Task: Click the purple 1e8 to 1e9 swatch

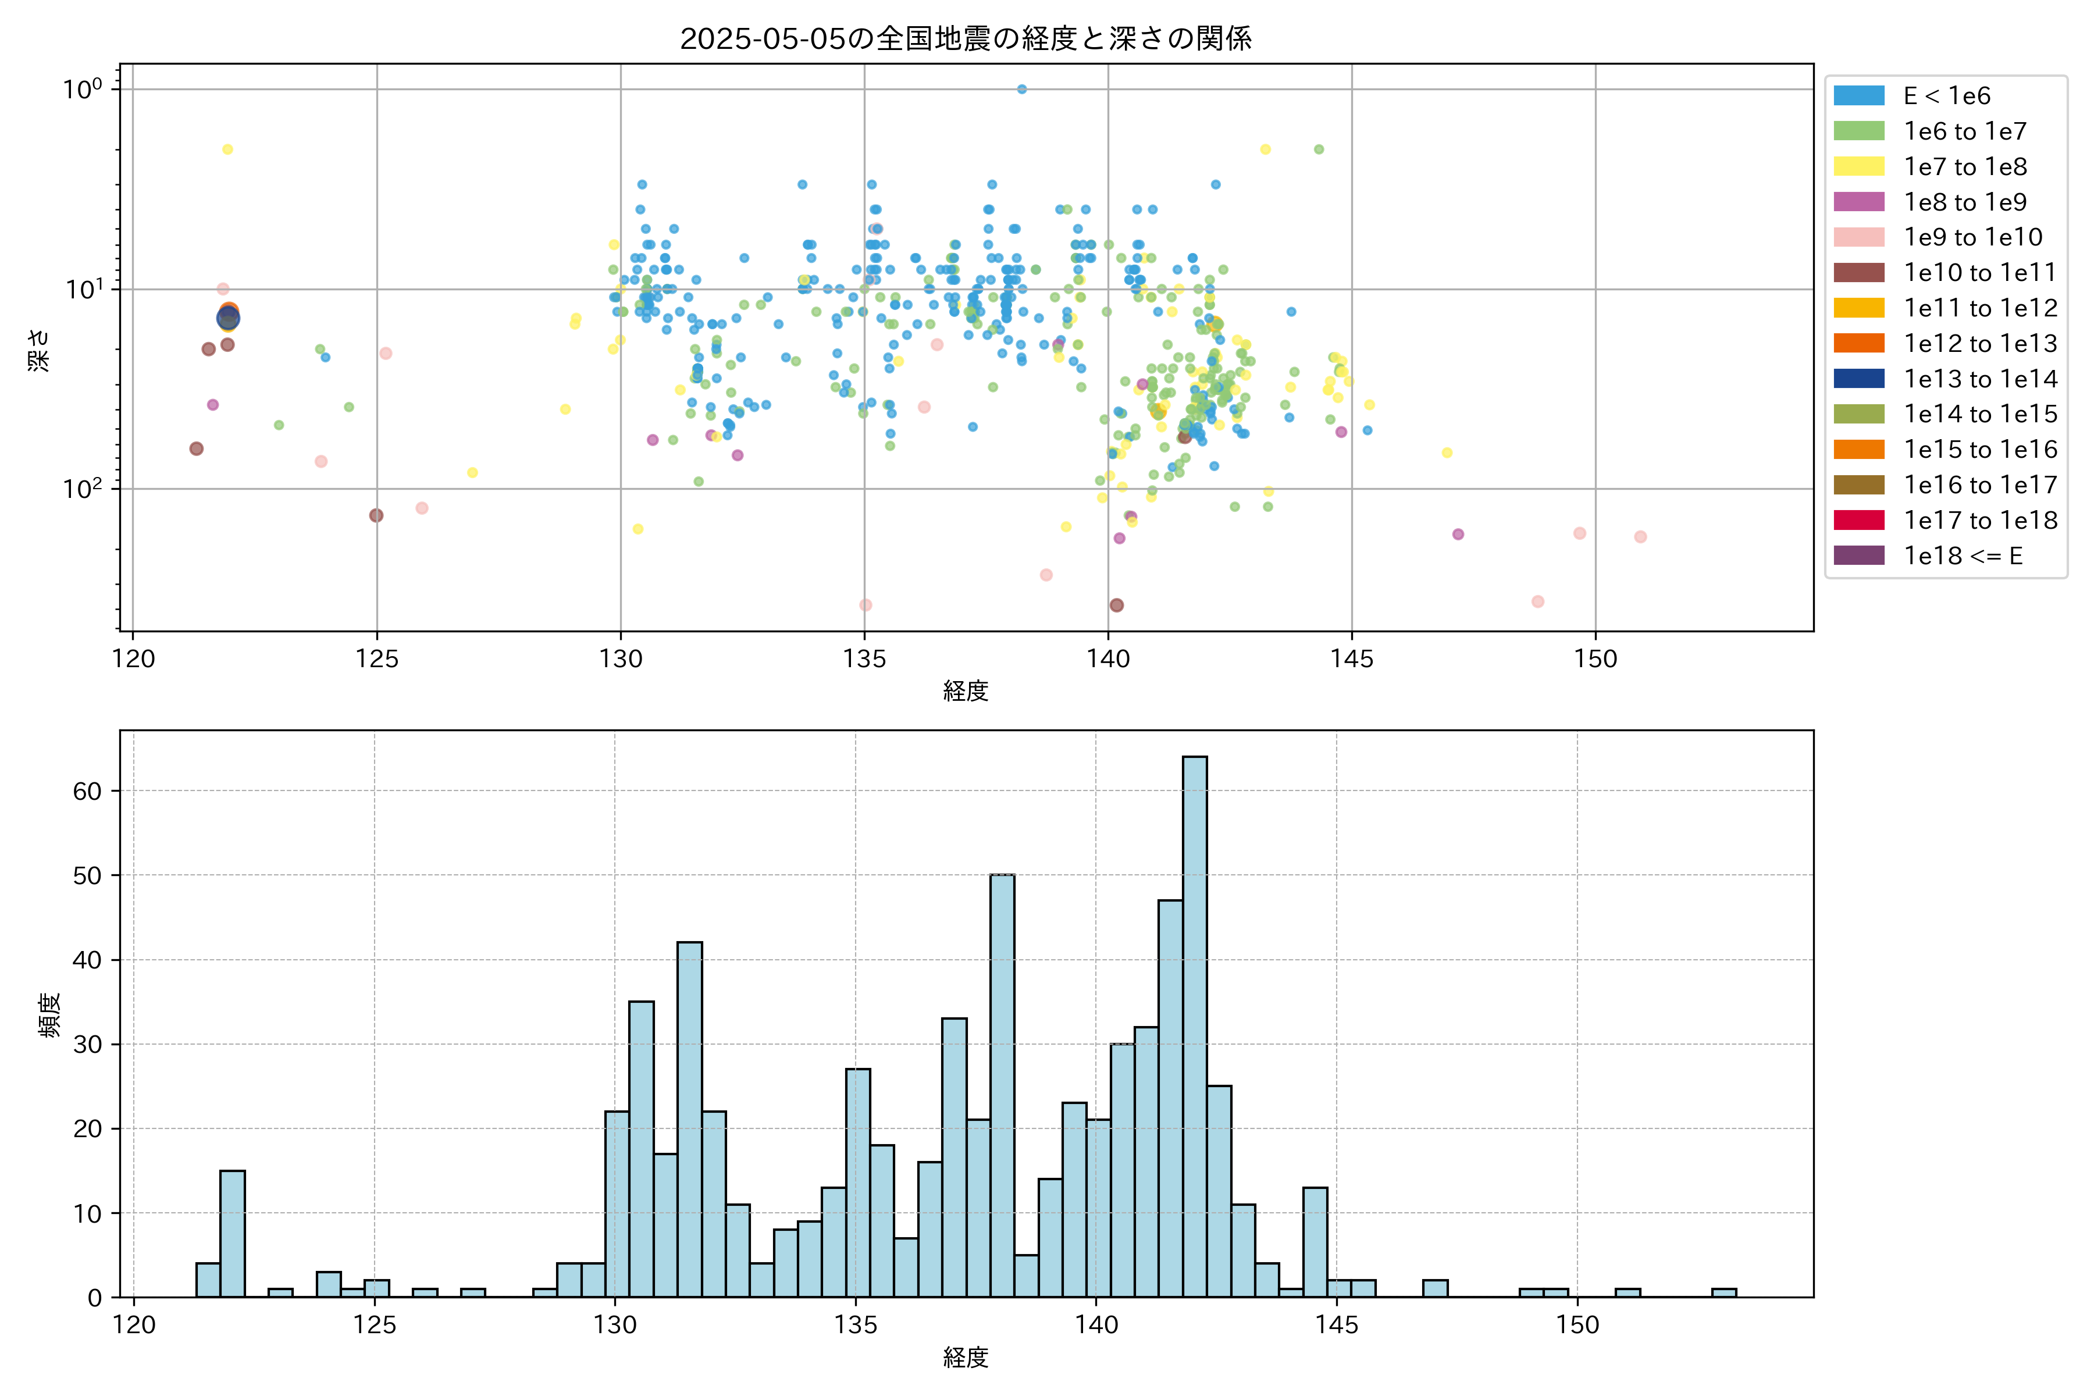Action: coord(1859,202)
